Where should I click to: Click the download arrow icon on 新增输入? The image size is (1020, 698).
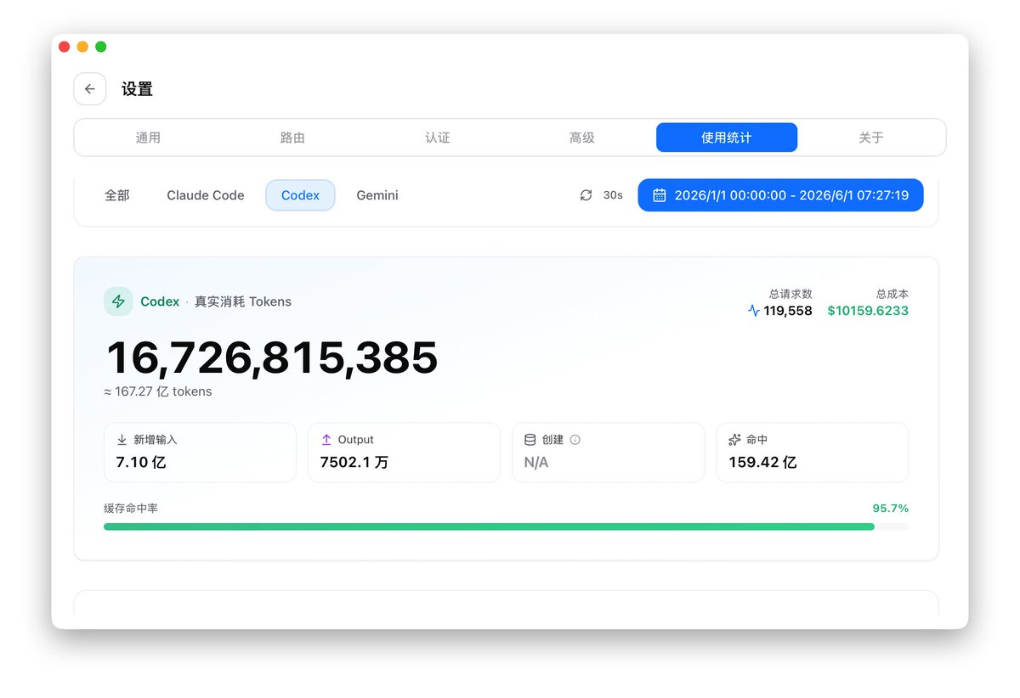pyautogui.click(x=122, y=440)
